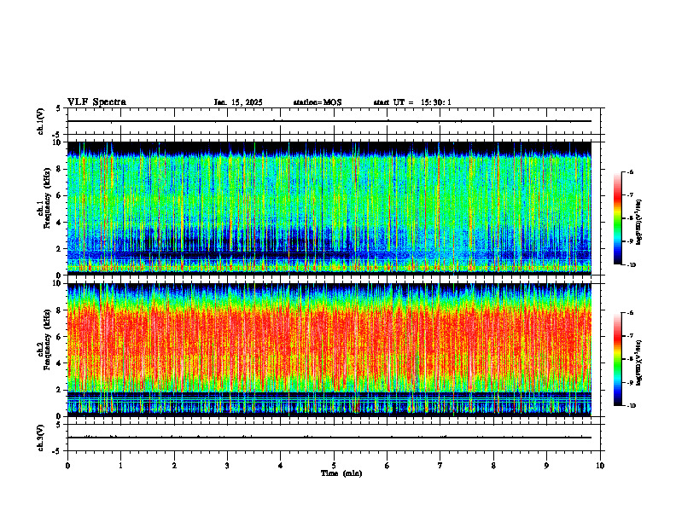Click the ch.1 colorbar "log(PSD)" label
The image size is (676, 522).
[639, 223]
